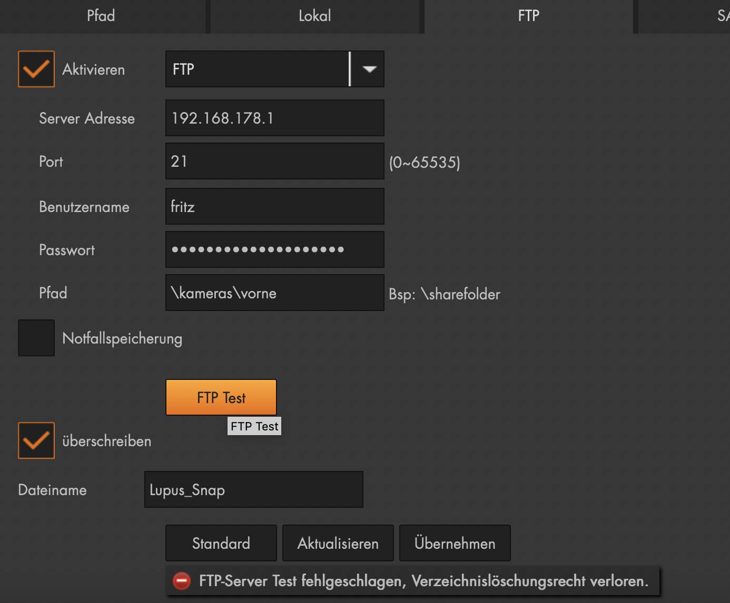Click the Pfad field with \kameras\vorne

point(274,293)
